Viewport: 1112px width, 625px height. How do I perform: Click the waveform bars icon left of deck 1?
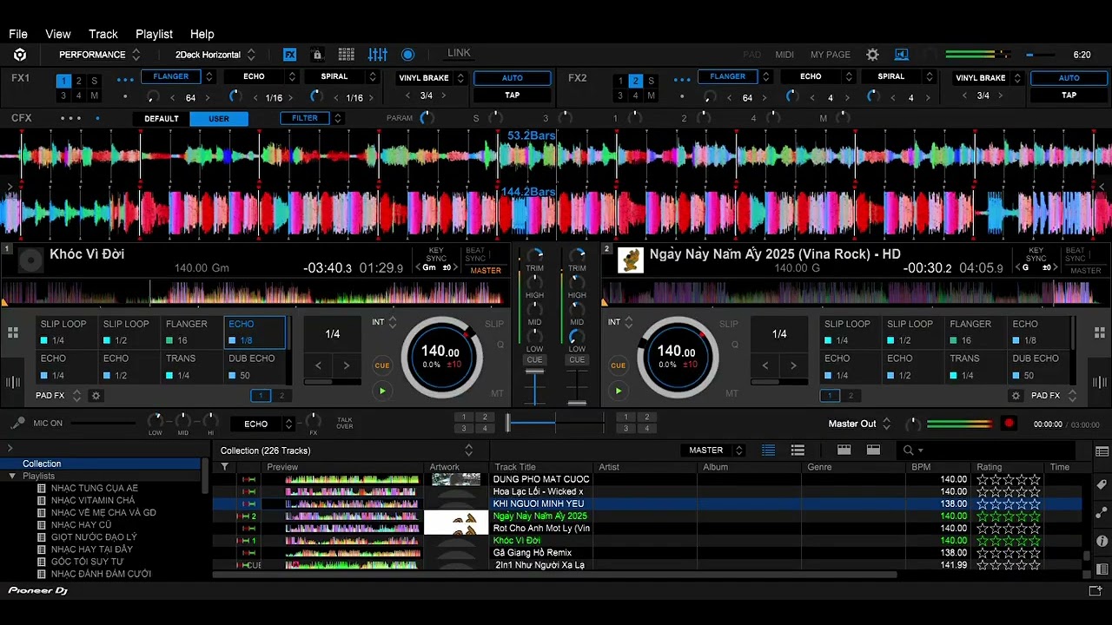tap(13, 382)
